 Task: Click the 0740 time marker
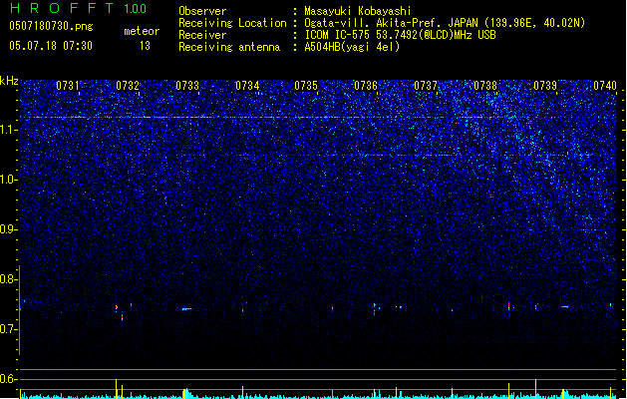pyautogui.click(x=605, y=86)
